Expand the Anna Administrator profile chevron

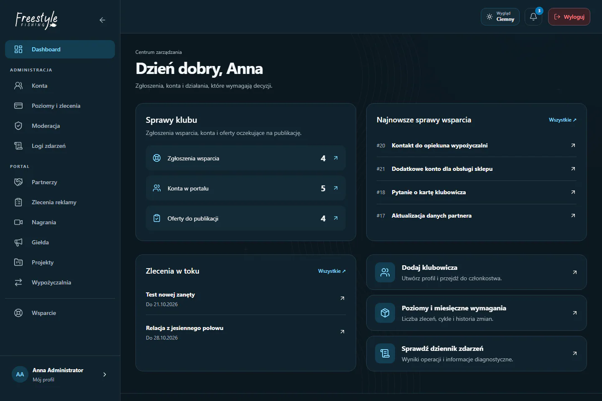pos(105,374)
